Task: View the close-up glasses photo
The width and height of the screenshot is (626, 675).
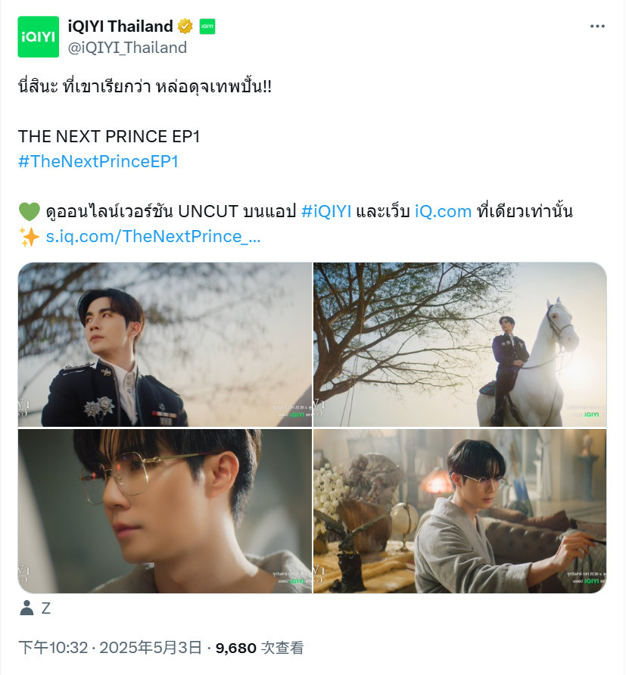Action: coord(165,511)
